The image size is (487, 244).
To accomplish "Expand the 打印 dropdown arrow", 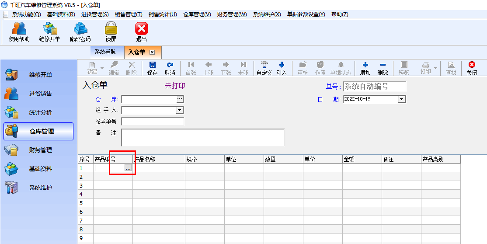I will (x=435, y=68).
